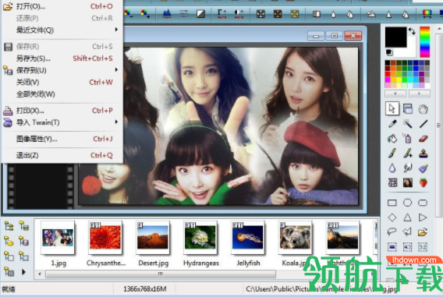
Task: Choose the rounded rectangle selection shape
Action: coord(423,203)
